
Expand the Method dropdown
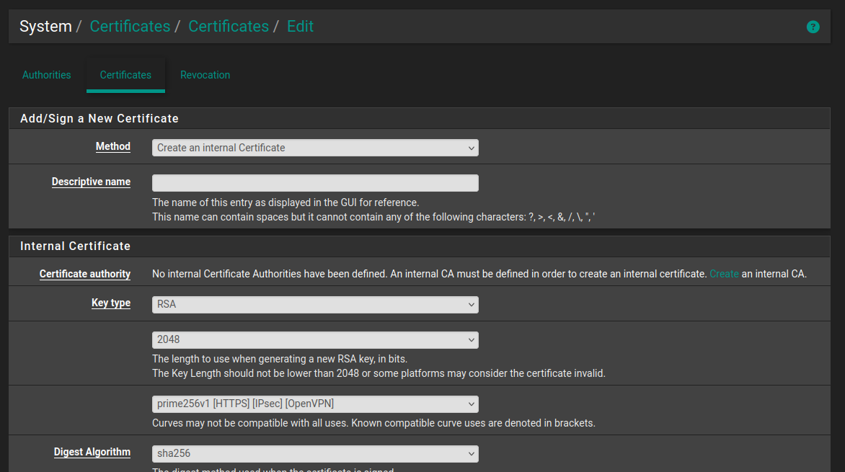(x=315, y=148)
